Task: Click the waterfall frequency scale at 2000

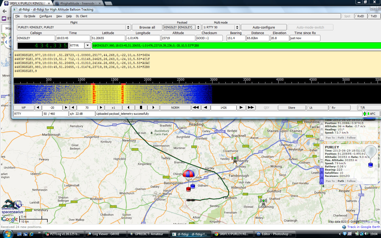Action: click(x=148, y=80)
